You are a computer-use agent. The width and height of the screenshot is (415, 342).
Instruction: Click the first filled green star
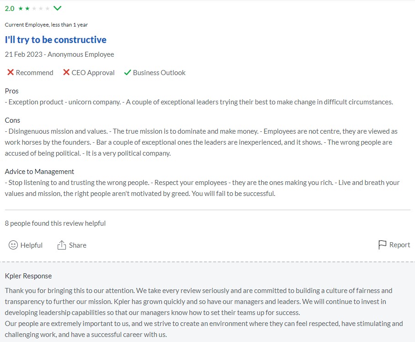21,9
